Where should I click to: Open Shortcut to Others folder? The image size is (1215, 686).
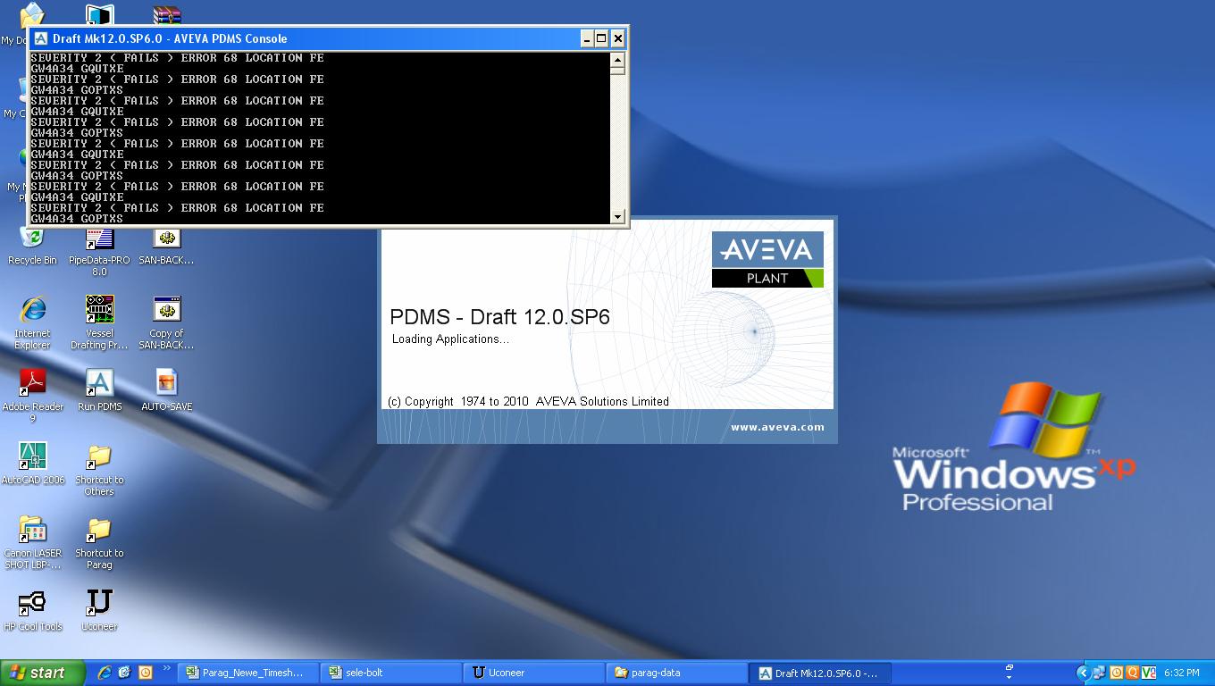(x=99, y=470)
